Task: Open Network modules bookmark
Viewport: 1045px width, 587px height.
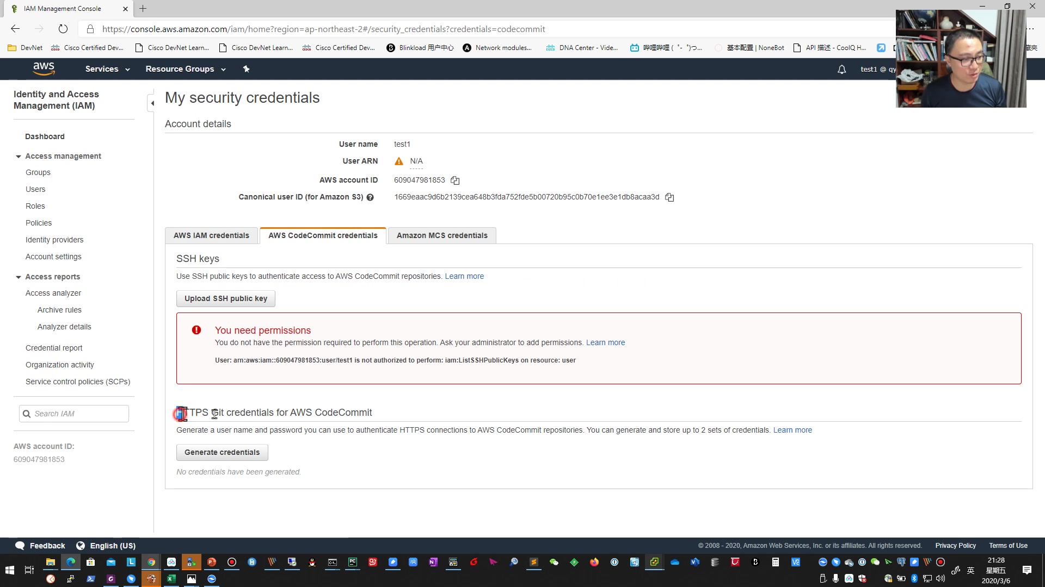Action: pyautogui.click(x=497, y=48)
